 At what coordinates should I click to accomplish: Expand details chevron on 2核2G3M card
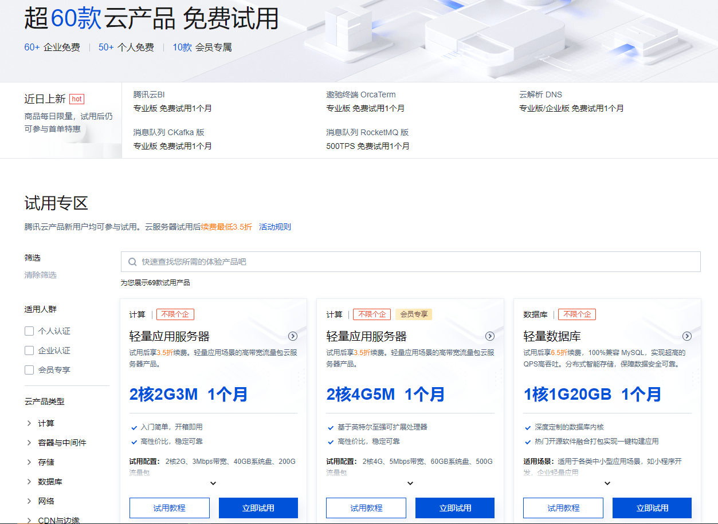(x=213, y=483)
